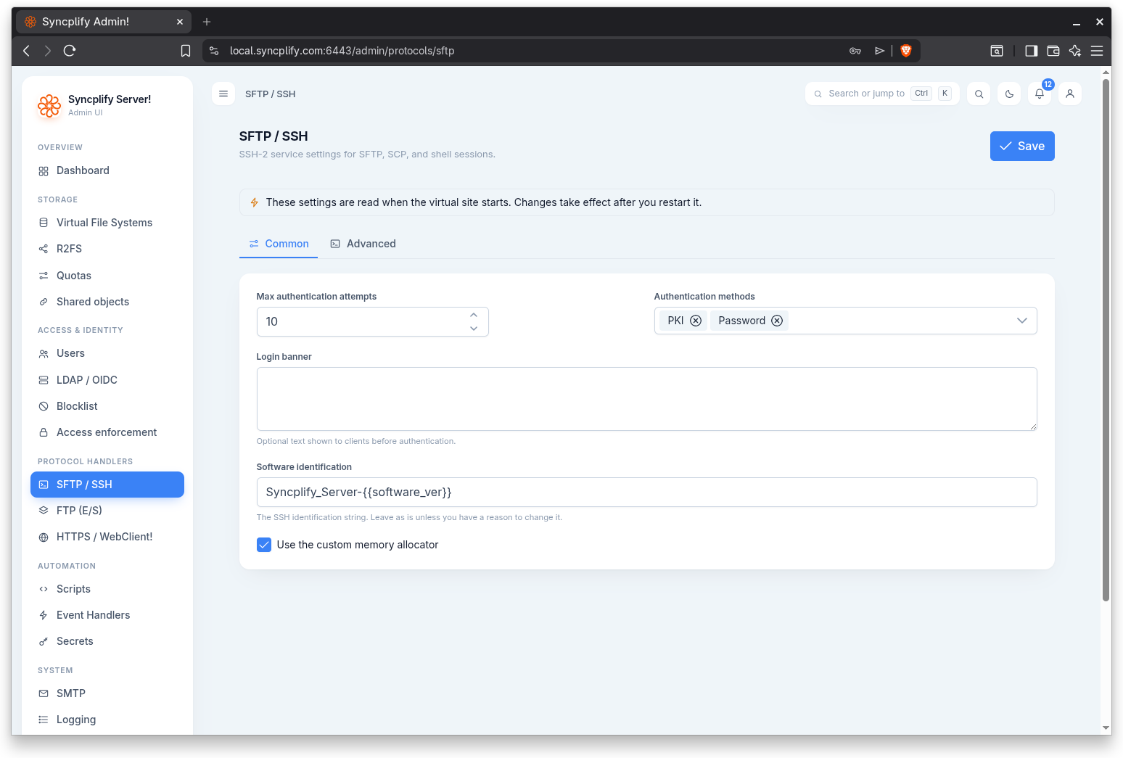Select the Common tab
Viewport: 1123px width, 758px height.
point(279,244)
